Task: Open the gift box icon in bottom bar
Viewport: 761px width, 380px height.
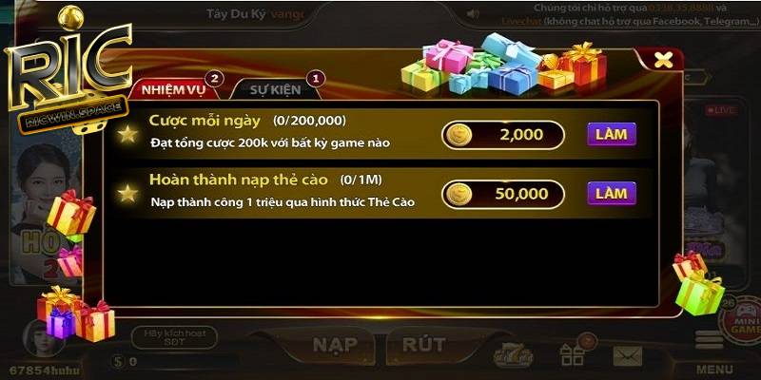Action: 573,355
